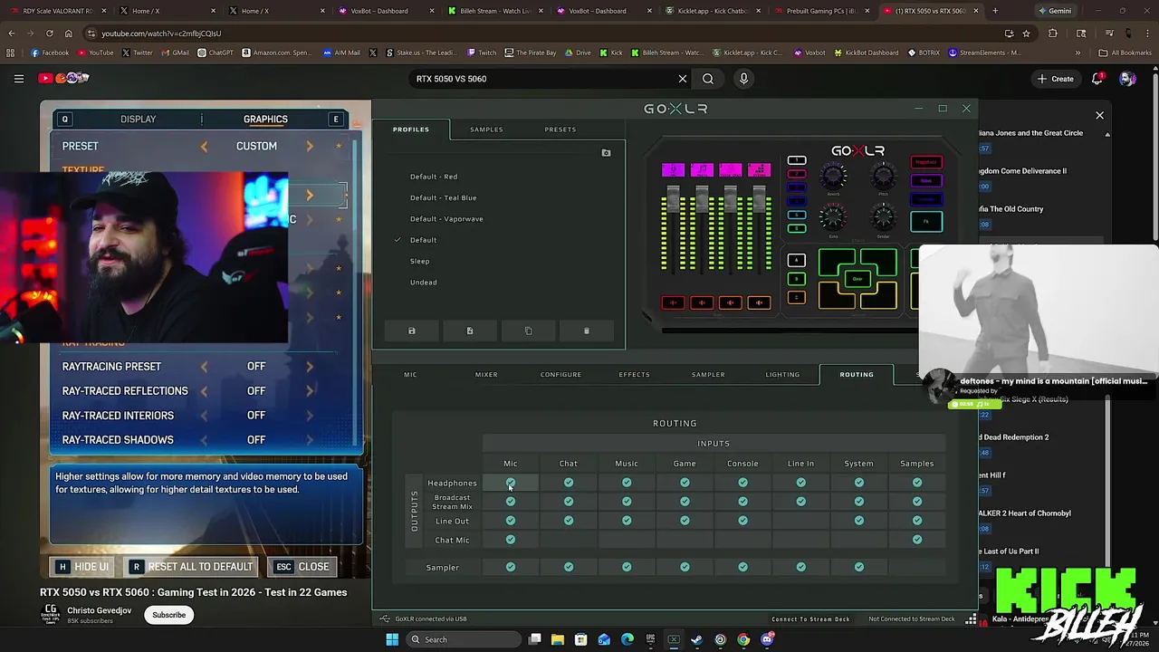
Task: Click the fourth orange mute button under faders
Action: coord(760,302)
